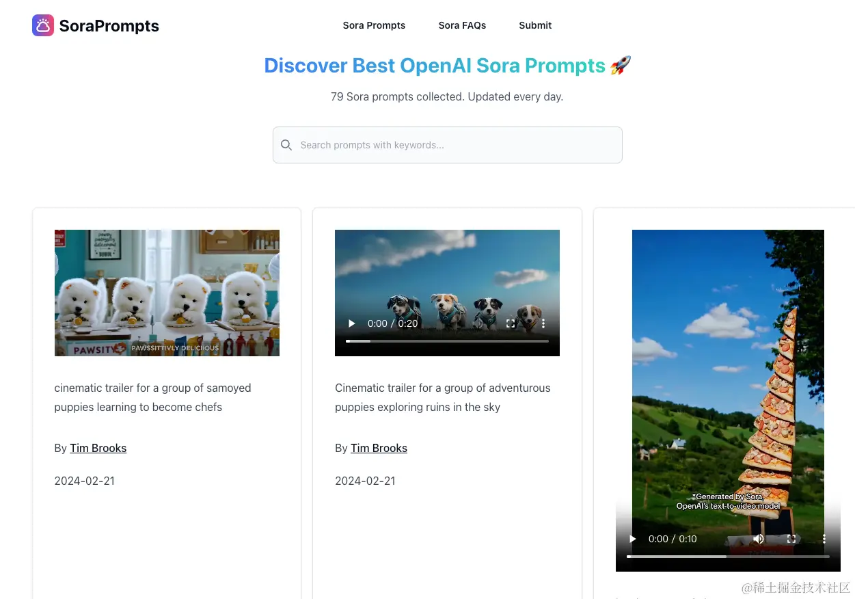Click the 79 Sora prompts collected text
Screen dimensions: 855x599
tap(447, 96)
